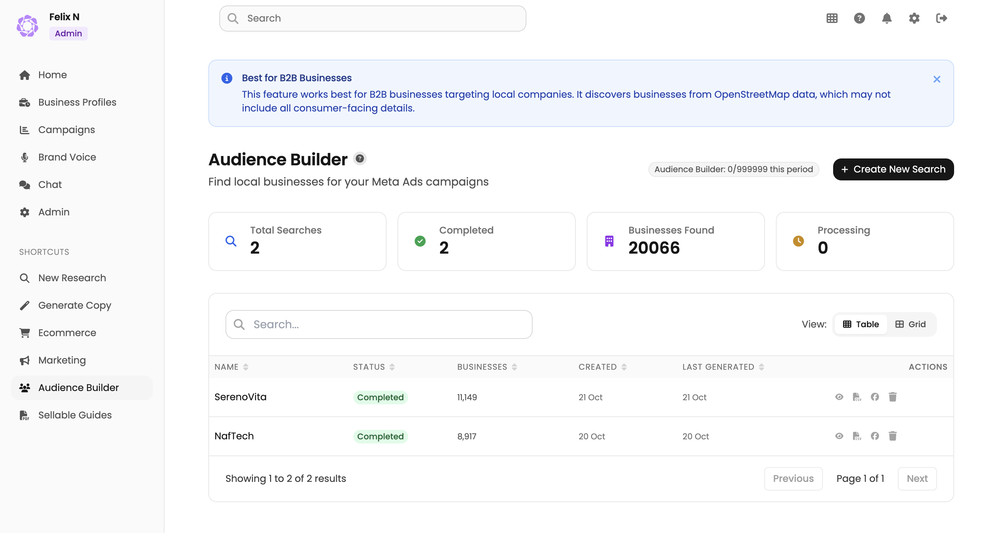Image resolution: width=987 pixels, height=533 pixels.
Task: Navigate to Sellable Guides in sidebar
Action: pyautogui.click(x=75, y=415)
